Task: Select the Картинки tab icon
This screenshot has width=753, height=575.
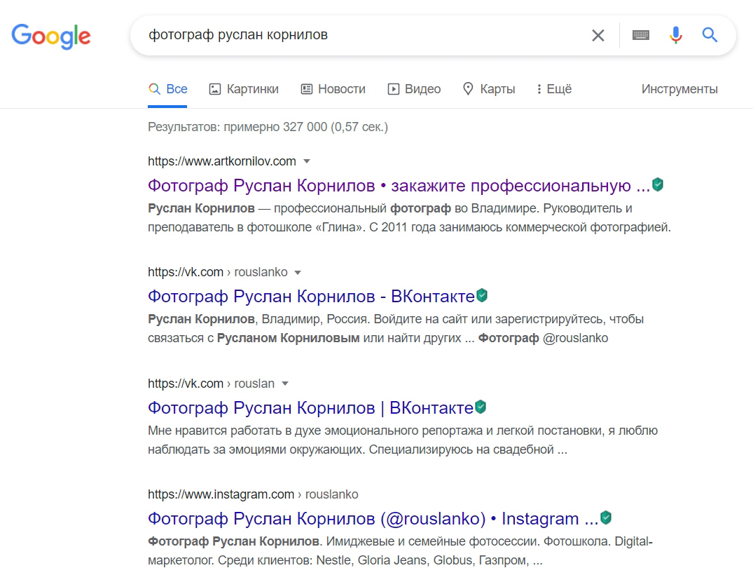Action: tap(214, 88)
